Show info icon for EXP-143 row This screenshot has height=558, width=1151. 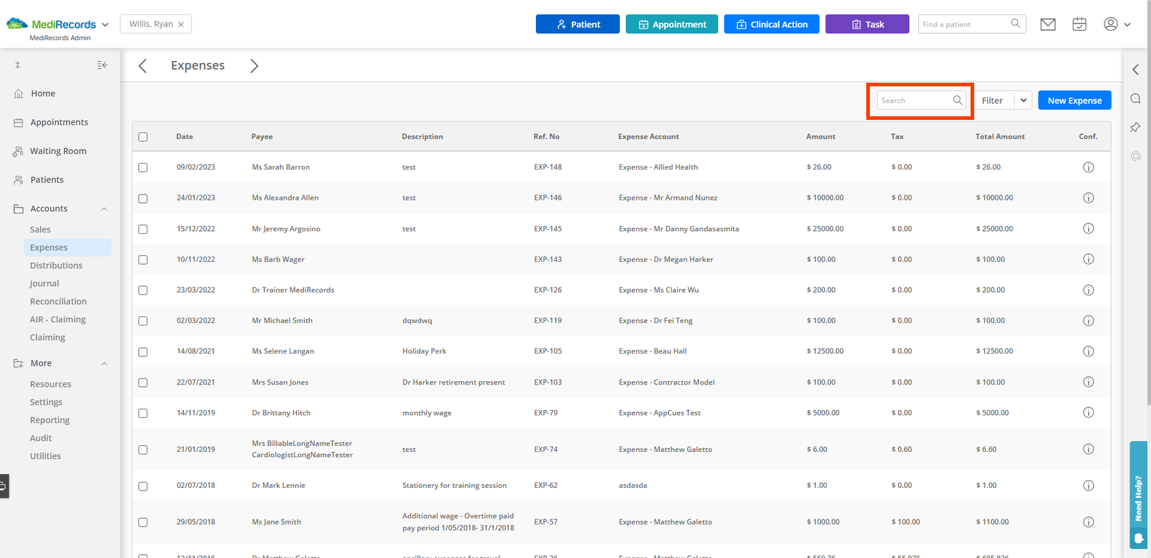pos(1088,259)
